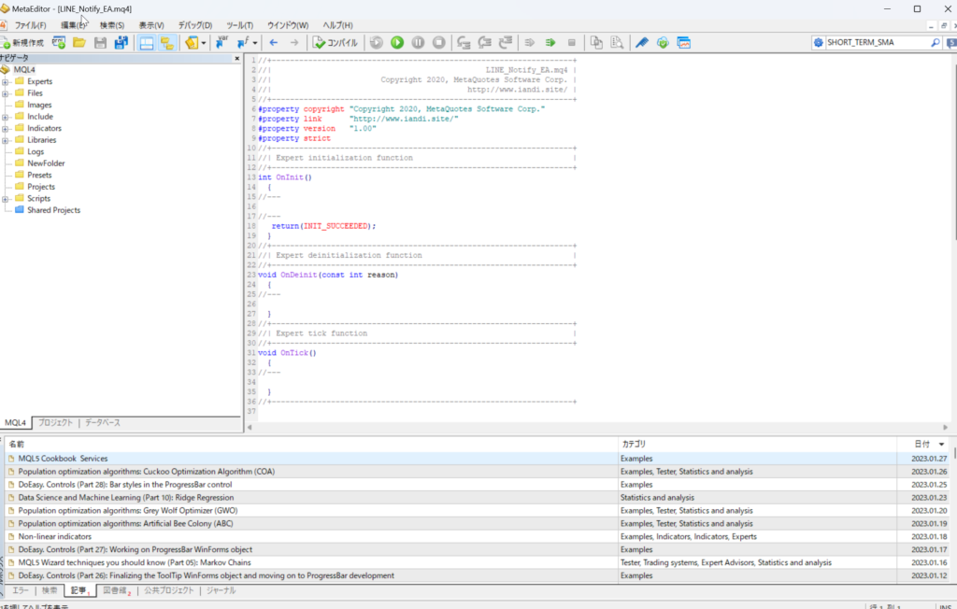Image resolution: width=957 pixels, height=609 pixels.
Task: Open the dropdown arrow beside the function icon
Action: pos(254,43)
